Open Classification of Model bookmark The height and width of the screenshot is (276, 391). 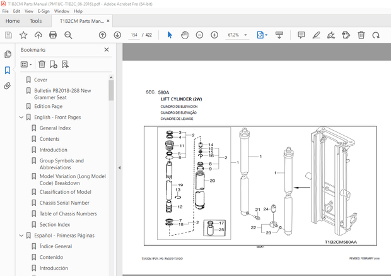(x=66, y=192)
